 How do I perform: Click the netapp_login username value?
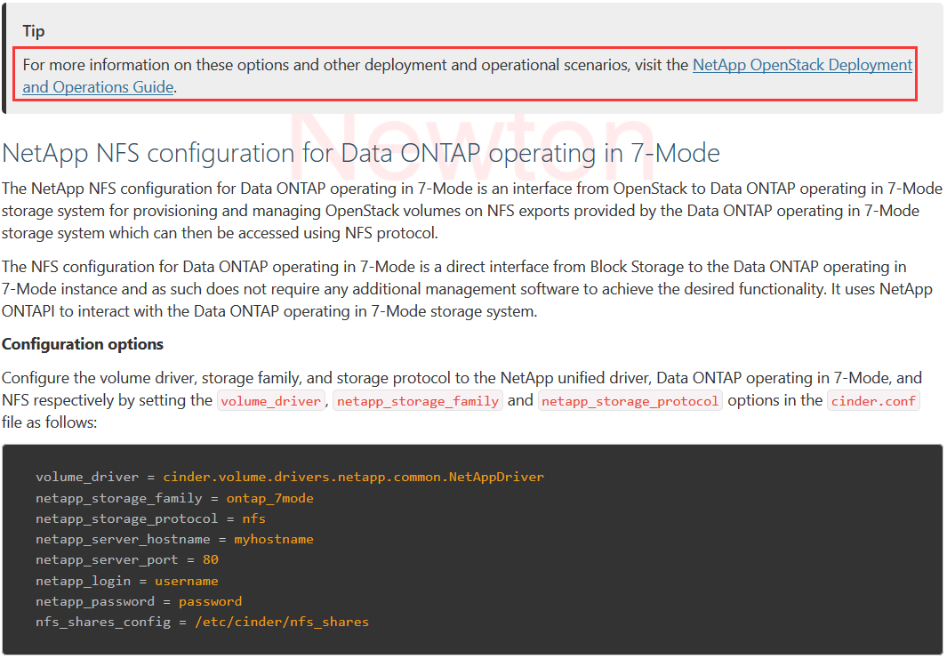pos(187,581)
